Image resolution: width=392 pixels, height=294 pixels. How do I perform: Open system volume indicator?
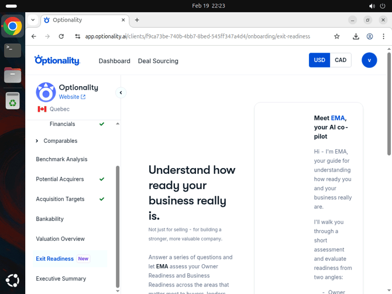372,6
